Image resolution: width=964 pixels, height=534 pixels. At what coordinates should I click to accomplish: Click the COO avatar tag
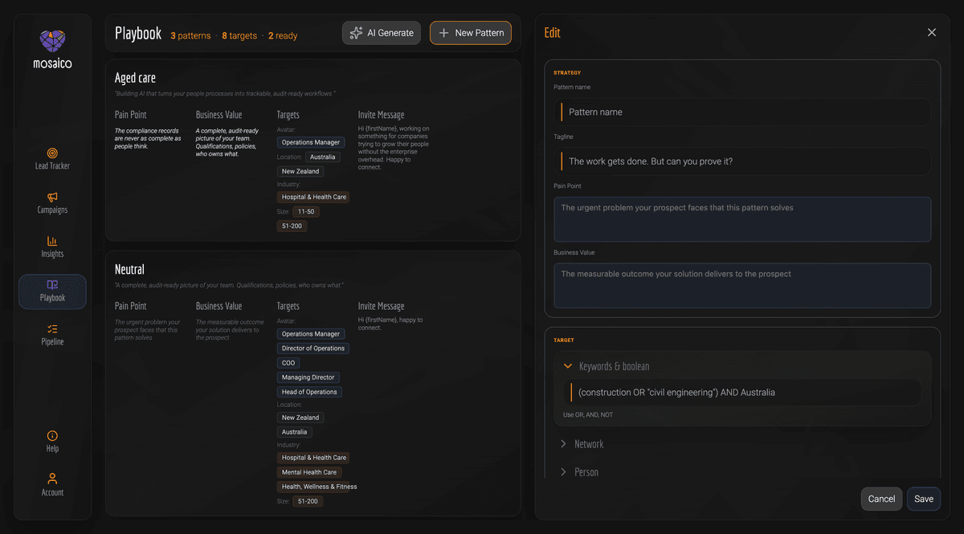coord(288,363)
